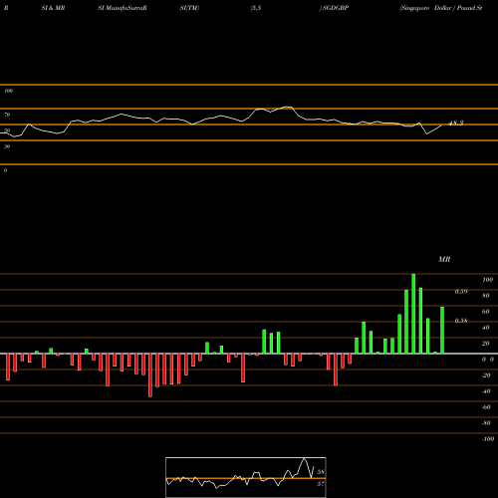This screenshot has width=498, height=498.
Task: Click the last green MR bar on the right
Action: pyautogui.click(x=442, y=330)
